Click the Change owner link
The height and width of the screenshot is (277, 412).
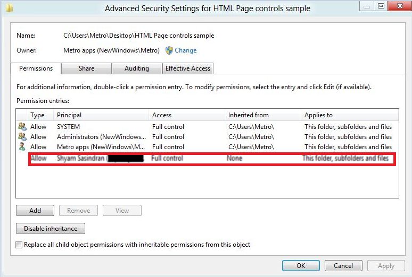point(185,50)
